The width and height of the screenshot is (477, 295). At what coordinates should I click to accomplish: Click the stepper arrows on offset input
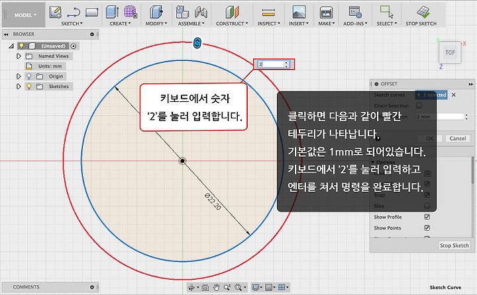pyautogui.click(x=286, y=64)
